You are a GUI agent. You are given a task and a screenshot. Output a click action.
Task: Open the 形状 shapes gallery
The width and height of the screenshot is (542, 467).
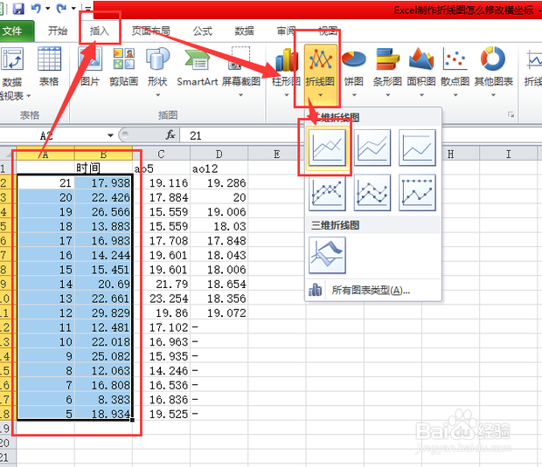click(157, 72)
